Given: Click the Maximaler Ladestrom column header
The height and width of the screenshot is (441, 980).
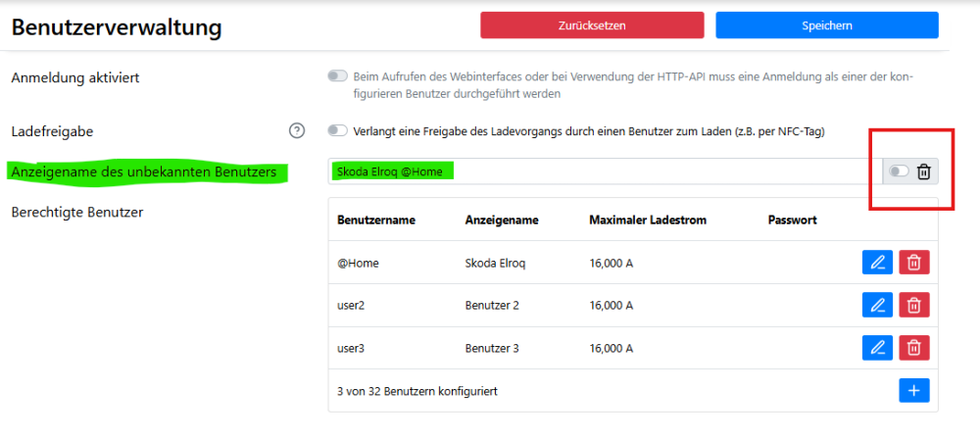Looking at the screenshot, I should pos(646,220).
